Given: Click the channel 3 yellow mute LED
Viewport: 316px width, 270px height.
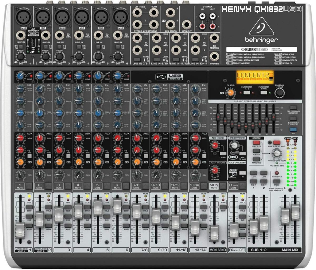Looking at the screenshot, I should click(x=68, y=196).
